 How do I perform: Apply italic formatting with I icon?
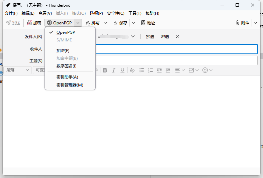pos(114,70)
